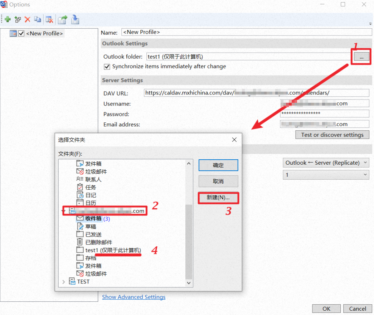Click Cancel in the Options window
374x315 pixels.
click(357, 309)
